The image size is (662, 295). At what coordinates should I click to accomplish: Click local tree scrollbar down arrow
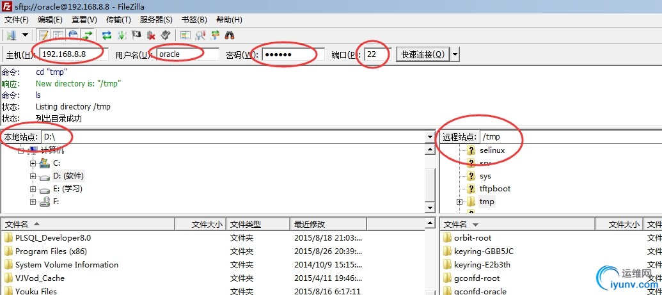pyautogui.click(x=430, y=207)
